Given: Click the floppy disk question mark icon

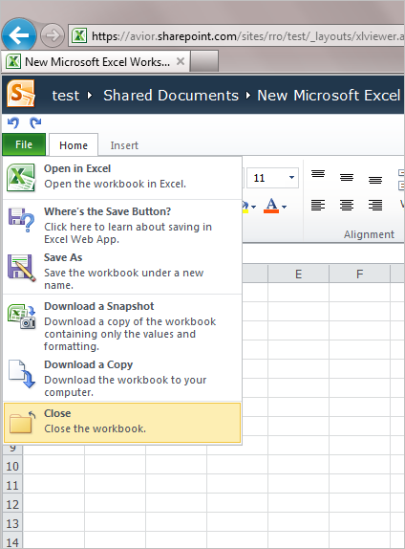Looking at the screenshot, I should 21,220.
